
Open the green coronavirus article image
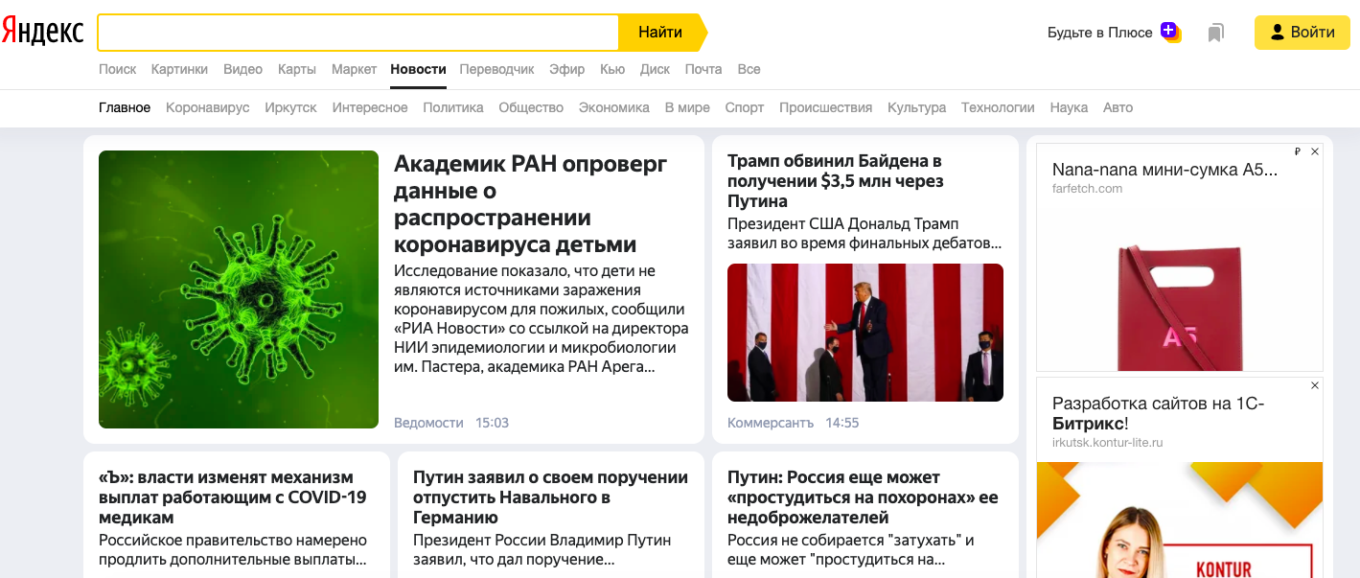point(239,289)
